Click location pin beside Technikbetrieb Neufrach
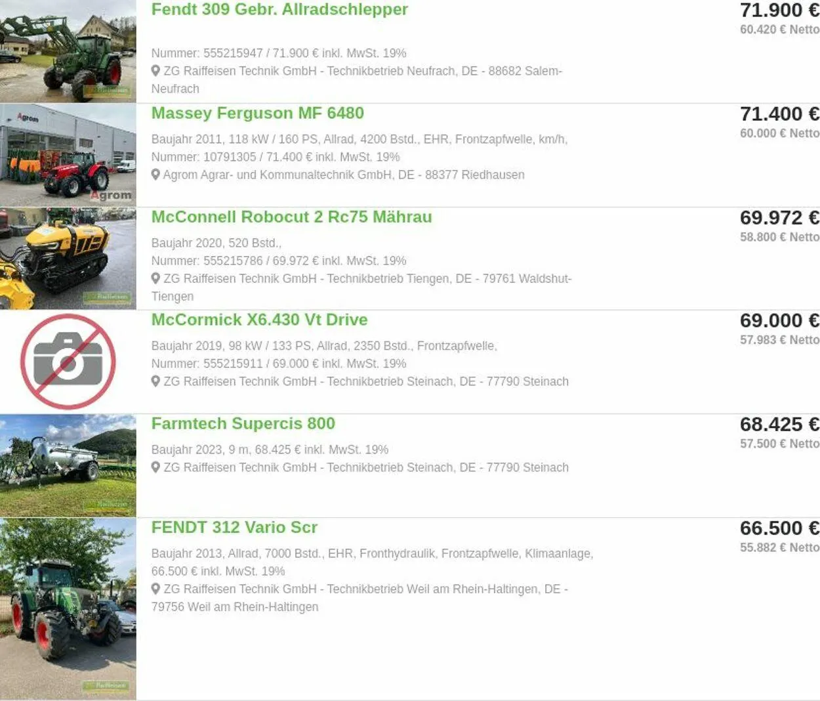The width and height of the screenshot is (820, 701). pyautogui.click(x=155, y=71)
